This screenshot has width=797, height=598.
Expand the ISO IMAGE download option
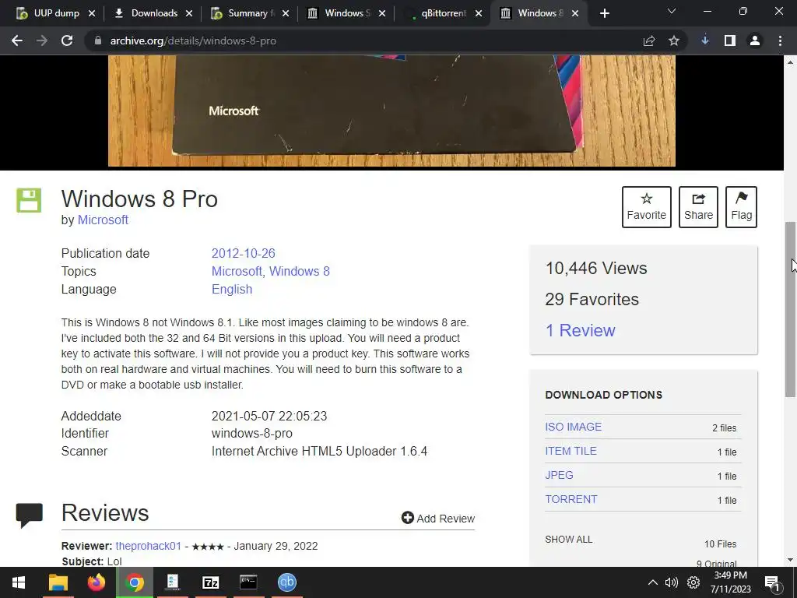click(574, 427)
